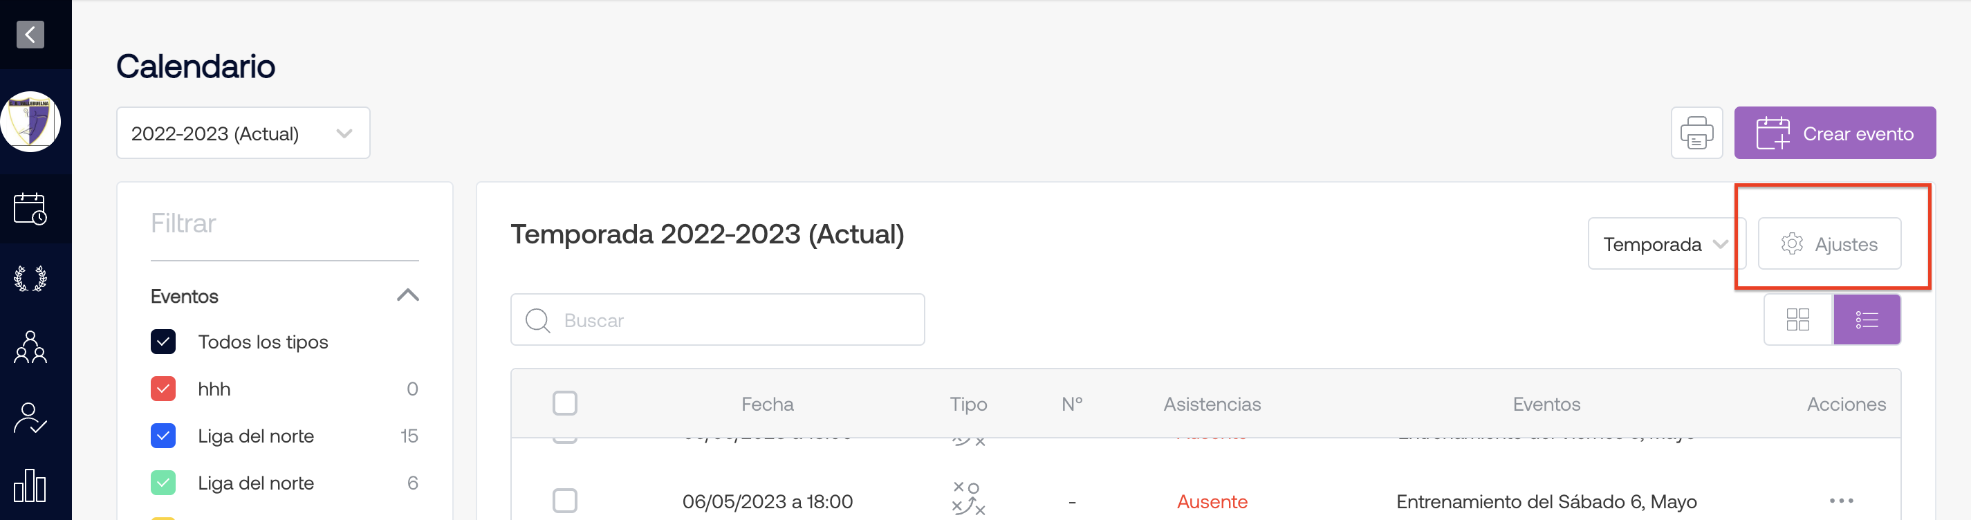The width and height of the screenshot is (1971, 520).
Task: Open the laurel wreath competitions icon
Action: (30, 279)
